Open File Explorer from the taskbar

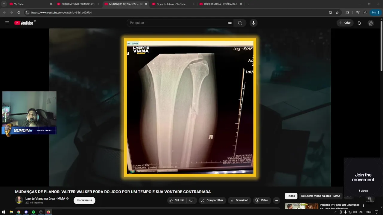click(x=11, y=212)
